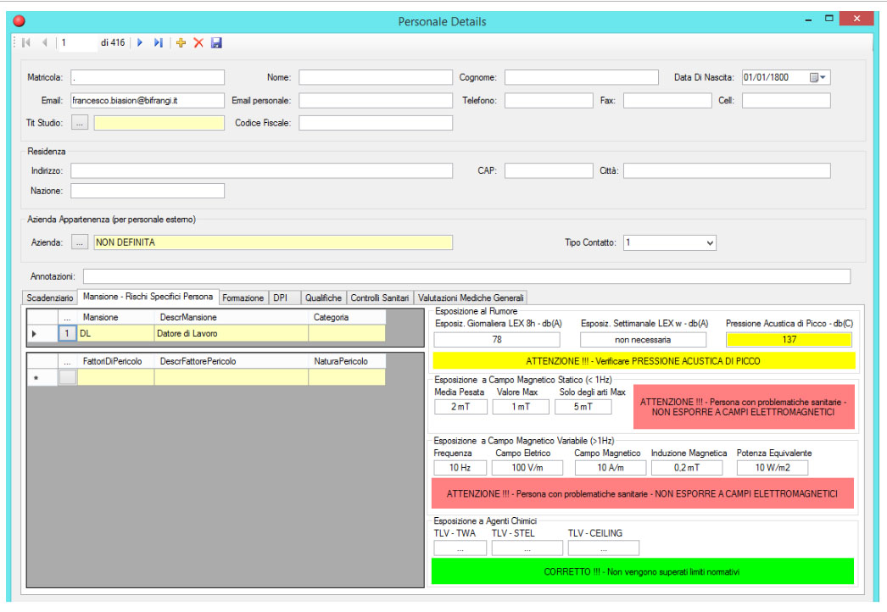Click Frequenza value 10 Hz
The height and width of the screenshot is (612, 887).
click(460, 468)
